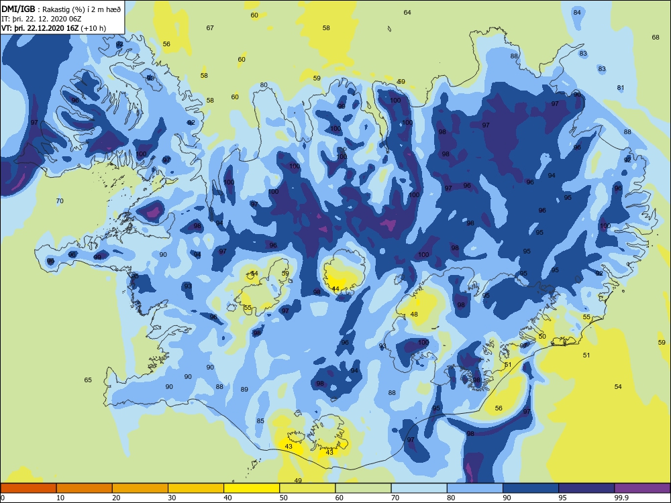Select the humidity value 81 on the map
This screenshot has height=503, width=671.
coord(621,88)
